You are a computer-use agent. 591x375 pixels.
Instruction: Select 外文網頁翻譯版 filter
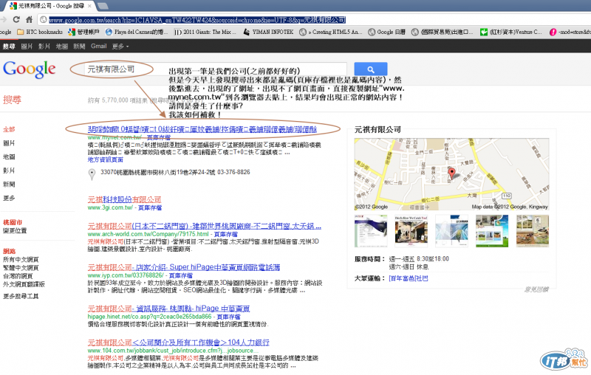[24, 284]
